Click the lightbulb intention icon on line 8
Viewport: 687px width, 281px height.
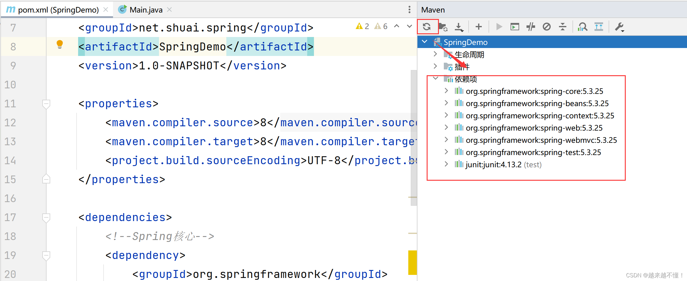pyautogui.click(x=60, y=45)
